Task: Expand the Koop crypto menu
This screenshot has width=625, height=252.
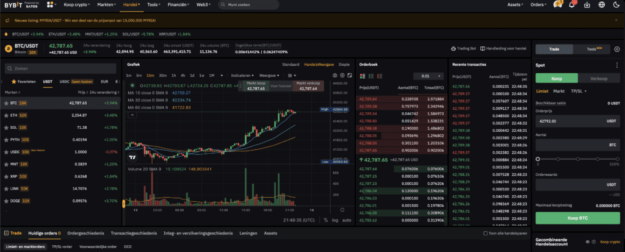Action: pyautogui.click(x=76, y=5)
